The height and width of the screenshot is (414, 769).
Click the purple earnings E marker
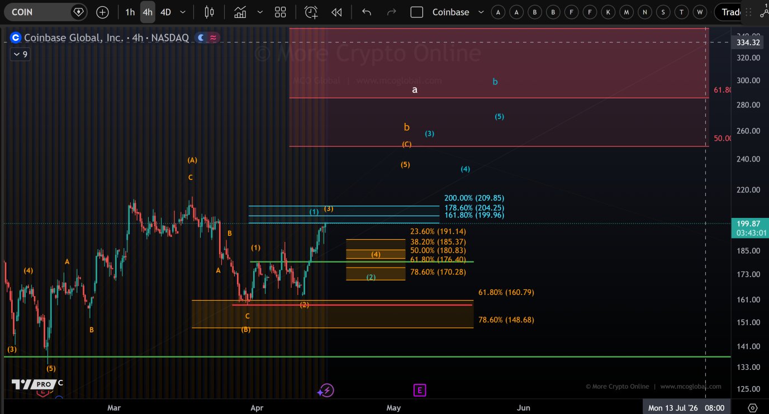pos(420,390)
